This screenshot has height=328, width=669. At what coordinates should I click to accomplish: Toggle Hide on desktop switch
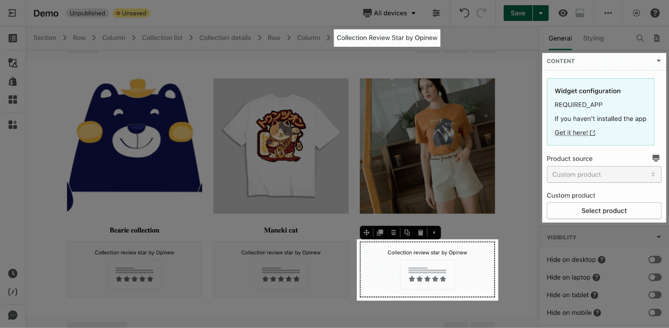point(655,260)
